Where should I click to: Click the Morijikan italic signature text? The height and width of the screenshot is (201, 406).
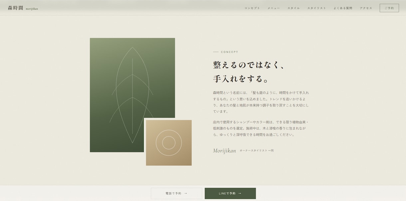point(224,151)
